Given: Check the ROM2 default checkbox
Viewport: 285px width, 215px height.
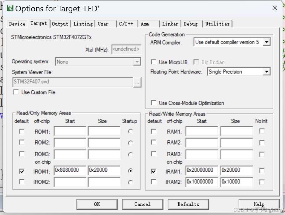Looking at the screenshot, I should click(x=22, y=142).
